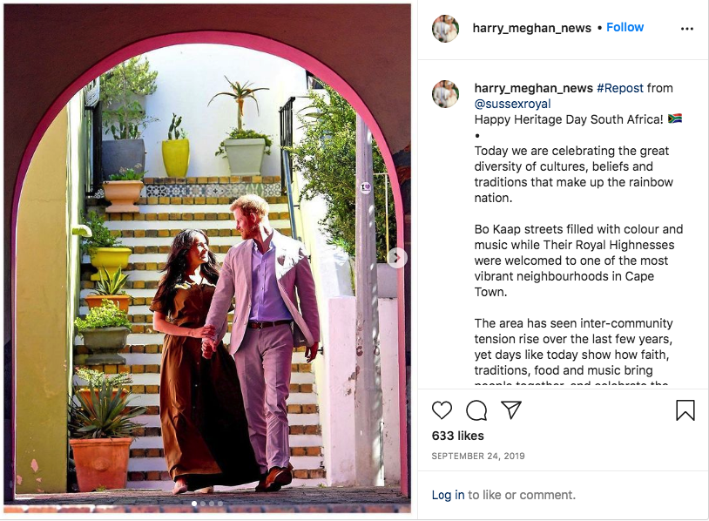Open harry_meghan_news username in caption
The width and height of the screenshot is (709, 521).
[534, 88]
